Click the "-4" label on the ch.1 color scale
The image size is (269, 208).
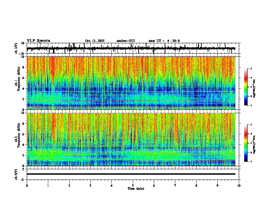[251, 78]
